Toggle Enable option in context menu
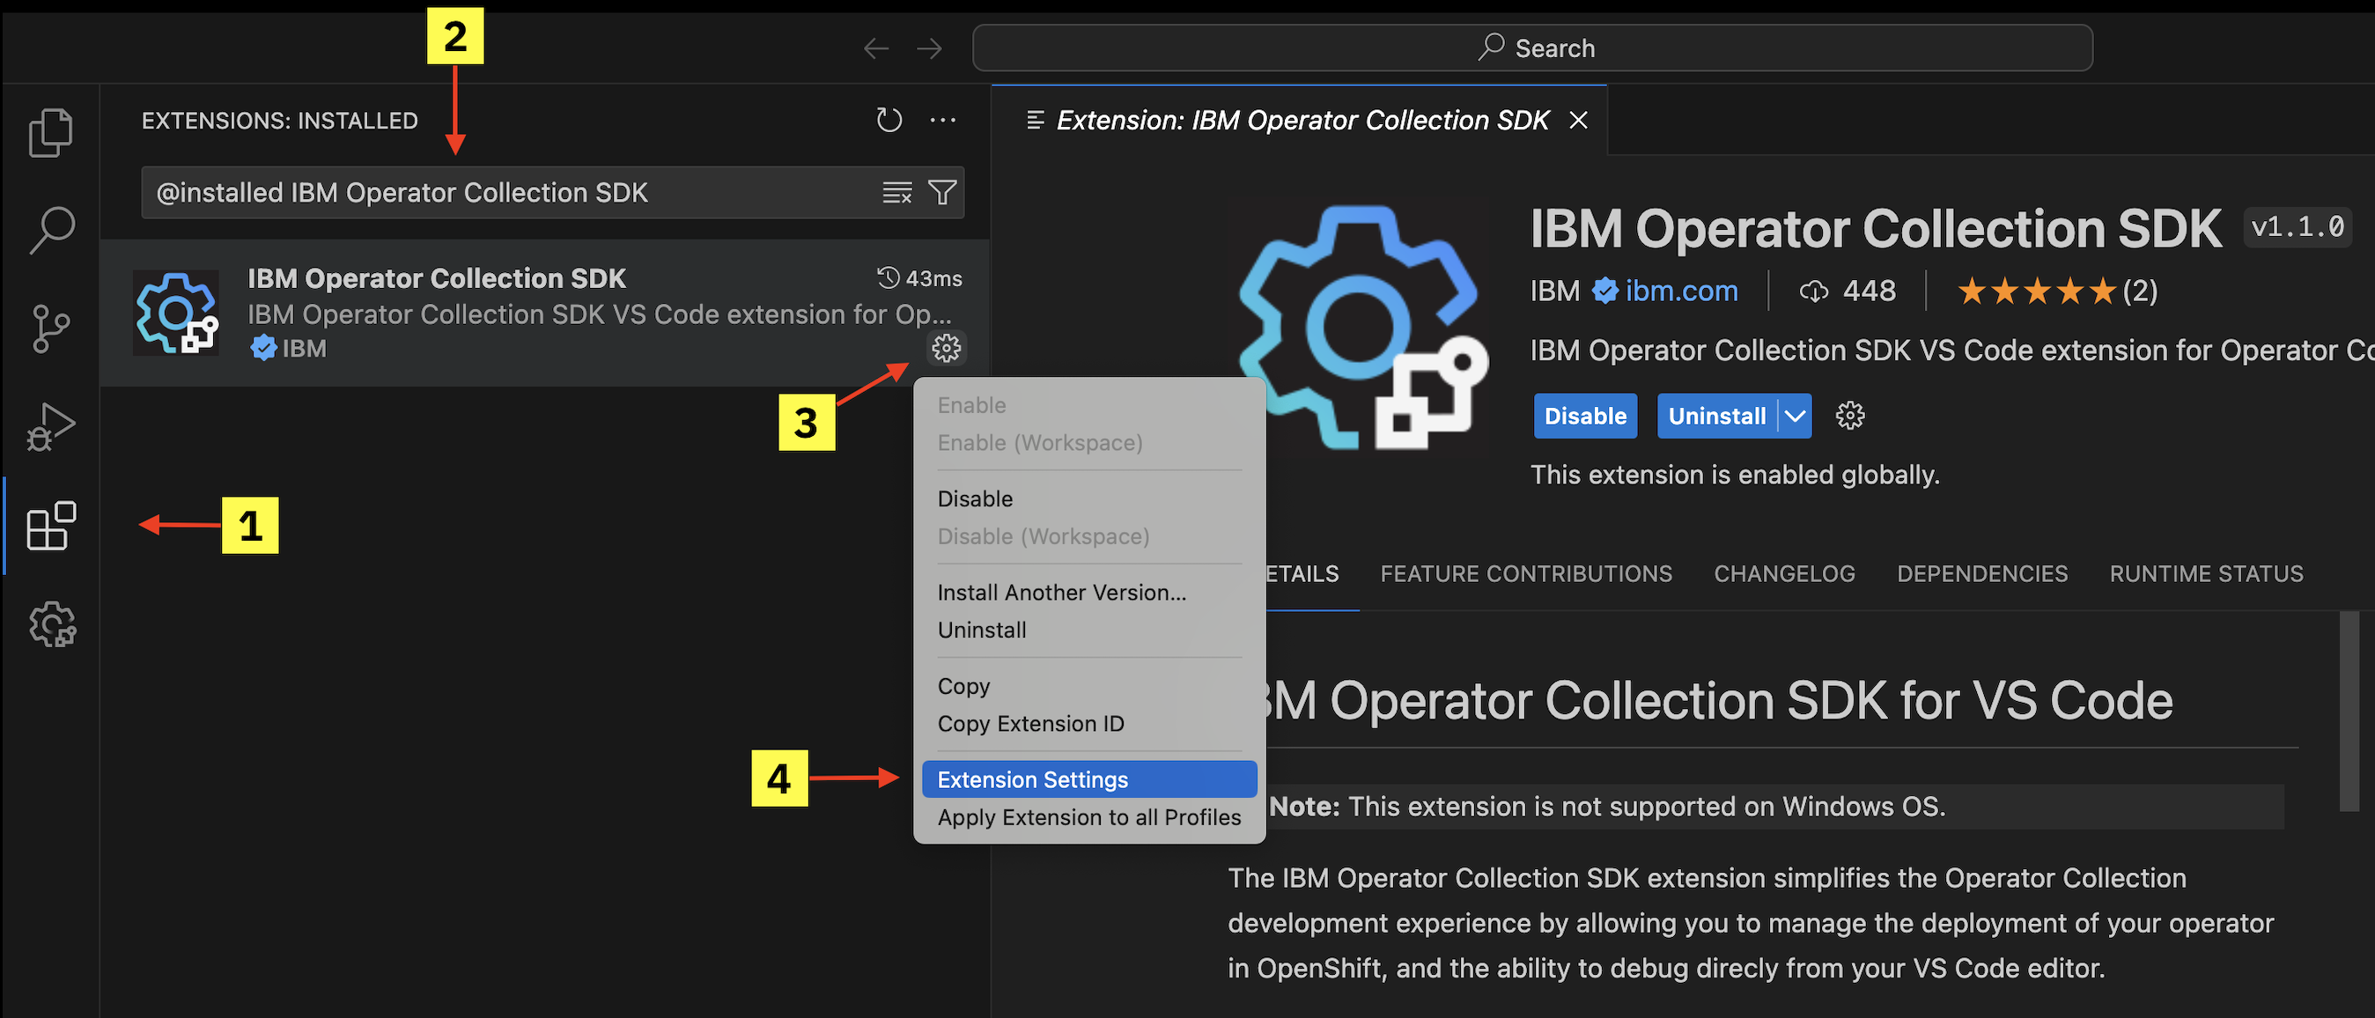The image size is (2375, 1018). tap(970, 404)
